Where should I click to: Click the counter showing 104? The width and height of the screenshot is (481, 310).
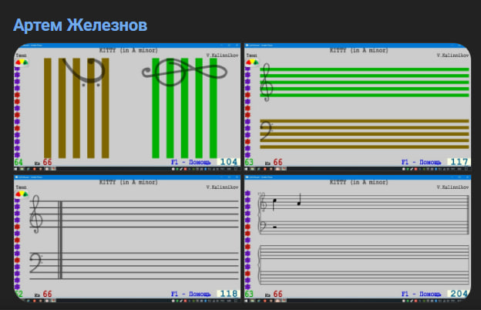(228, 163)
